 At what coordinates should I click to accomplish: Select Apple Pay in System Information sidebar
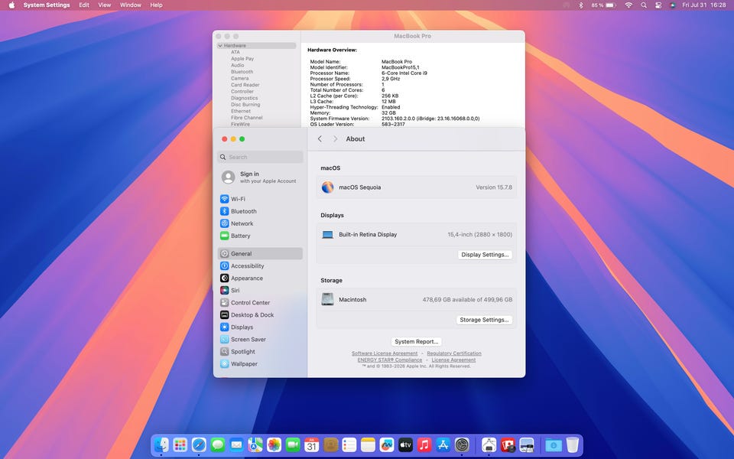(x=242, y=59)
